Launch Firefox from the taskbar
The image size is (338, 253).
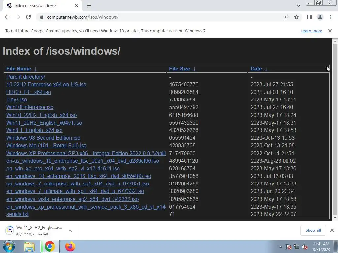click(x=70, y=246)
